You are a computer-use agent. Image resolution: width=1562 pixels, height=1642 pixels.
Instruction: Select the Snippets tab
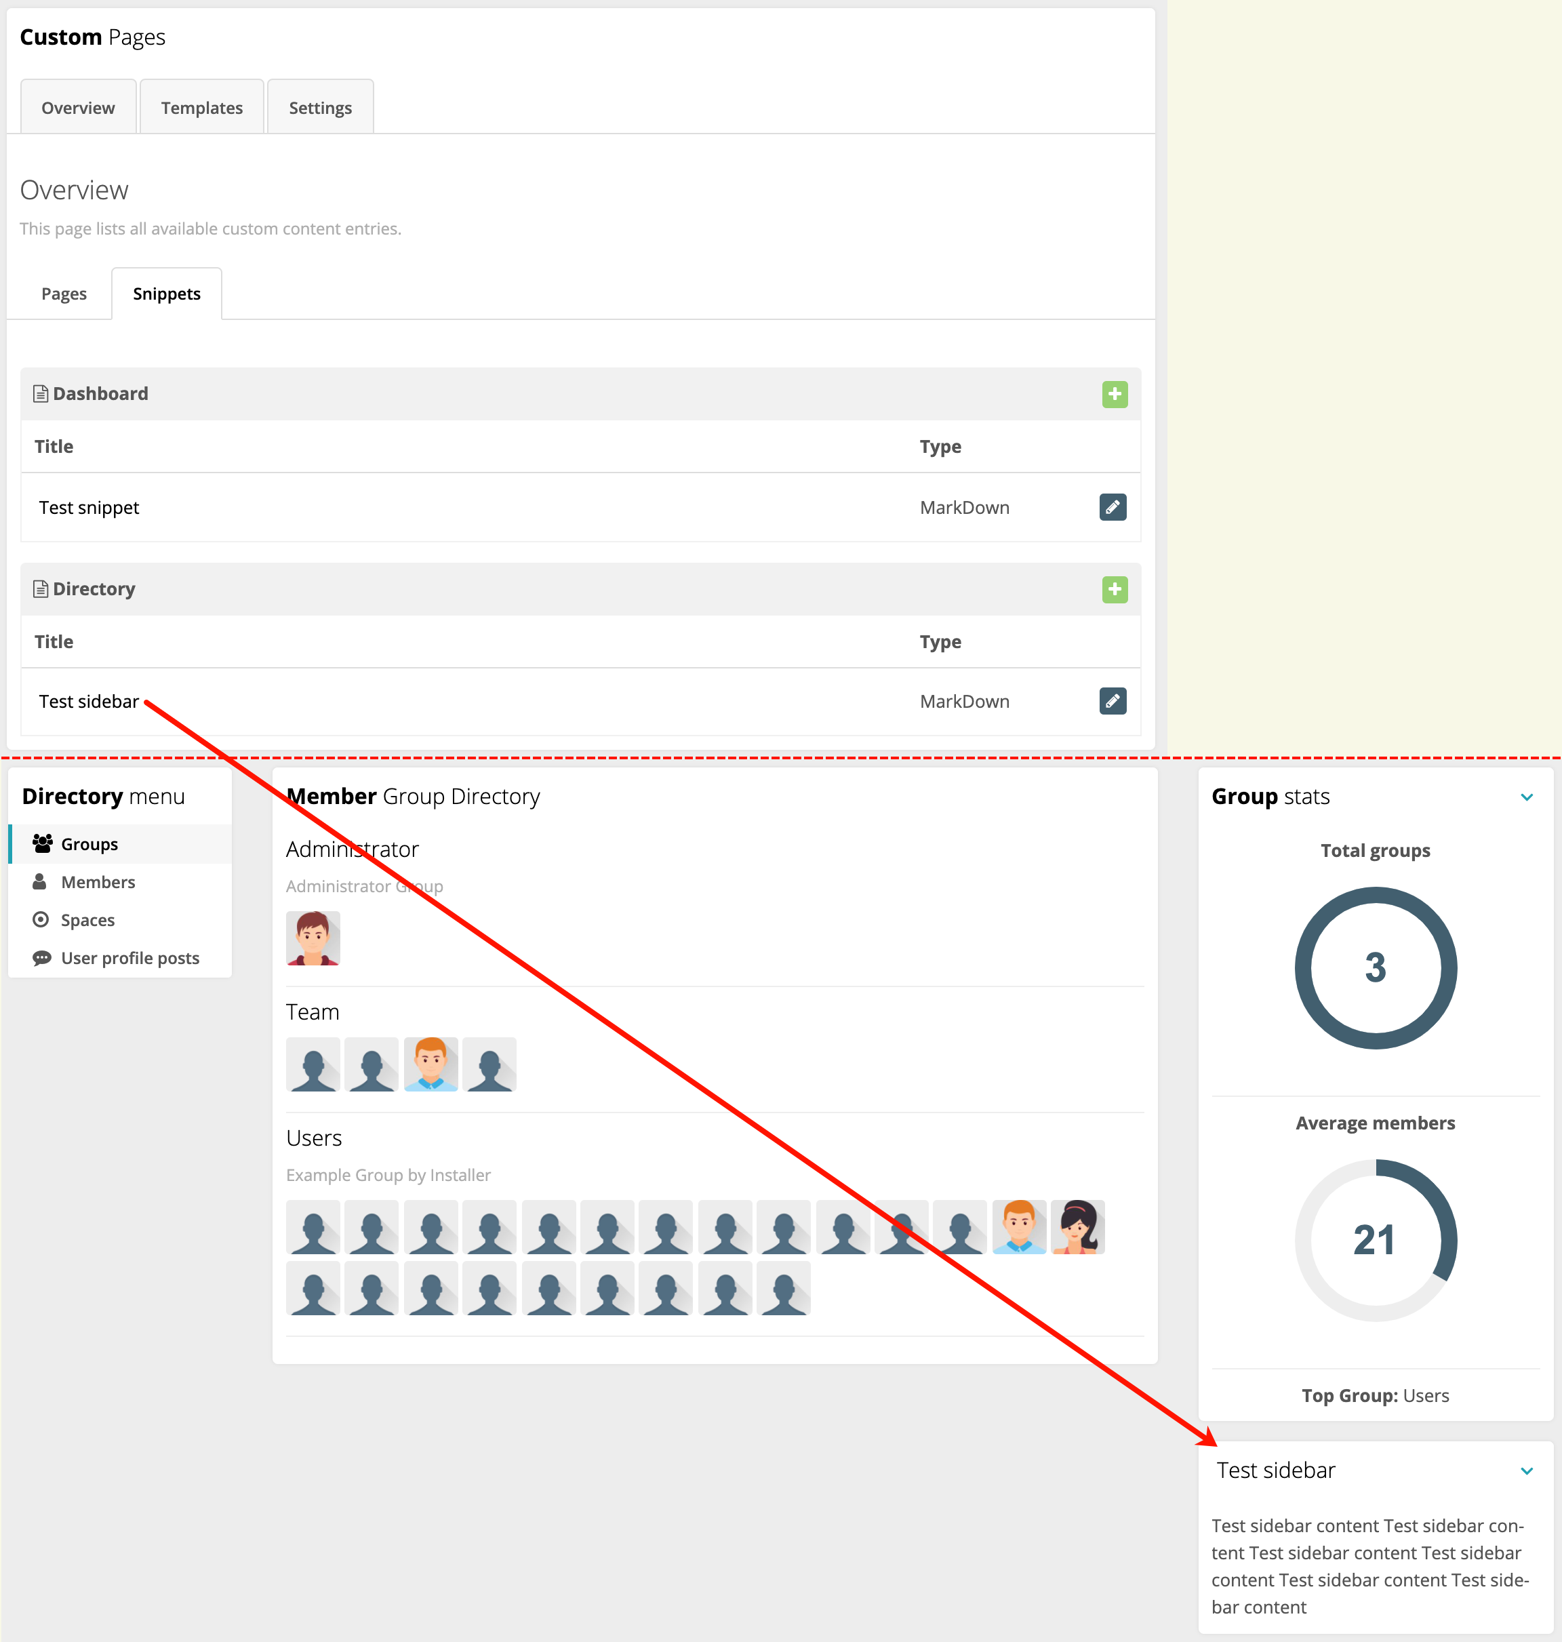[x=165, y=293]
